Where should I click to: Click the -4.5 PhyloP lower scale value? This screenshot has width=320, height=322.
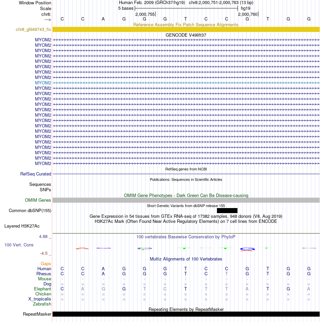44,253
